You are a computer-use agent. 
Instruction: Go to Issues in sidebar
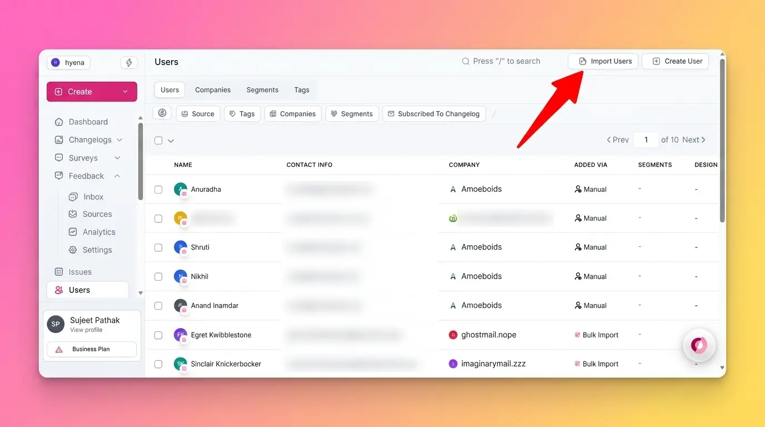point(80,272)
